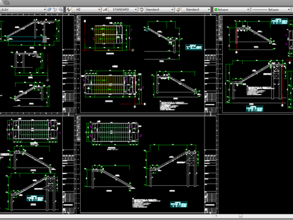Image resolution: width=293 pixels, height=220 pixels.
Task: Open the STANDARD dimension style dropdown
Action: [x=136, y=10]
